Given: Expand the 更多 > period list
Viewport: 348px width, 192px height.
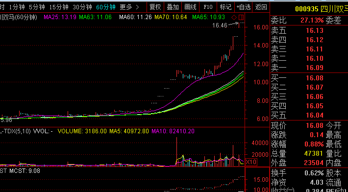Looking at the screenshot, I should (129, 7).
